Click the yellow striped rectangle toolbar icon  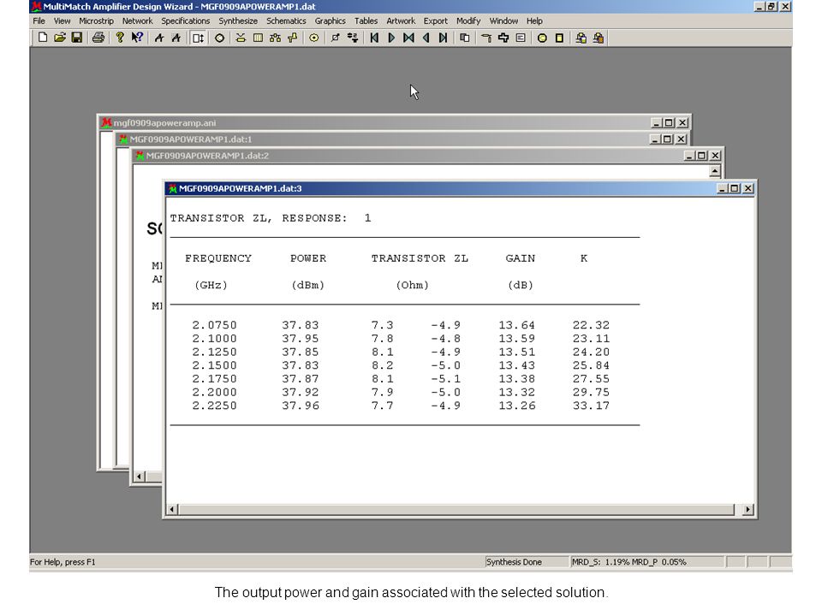click(x=258, y=38)
